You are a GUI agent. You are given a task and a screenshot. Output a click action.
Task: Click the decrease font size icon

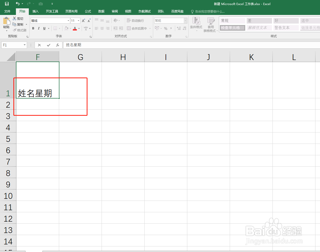point(89,21)
